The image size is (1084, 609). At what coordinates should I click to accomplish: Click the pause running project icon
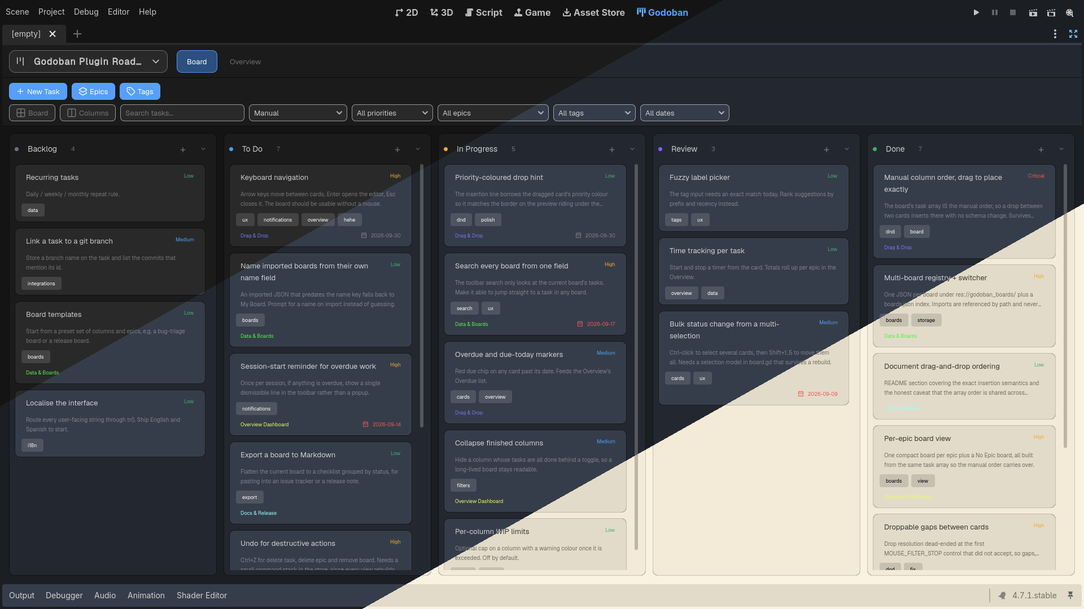click(x=995, y=12)
